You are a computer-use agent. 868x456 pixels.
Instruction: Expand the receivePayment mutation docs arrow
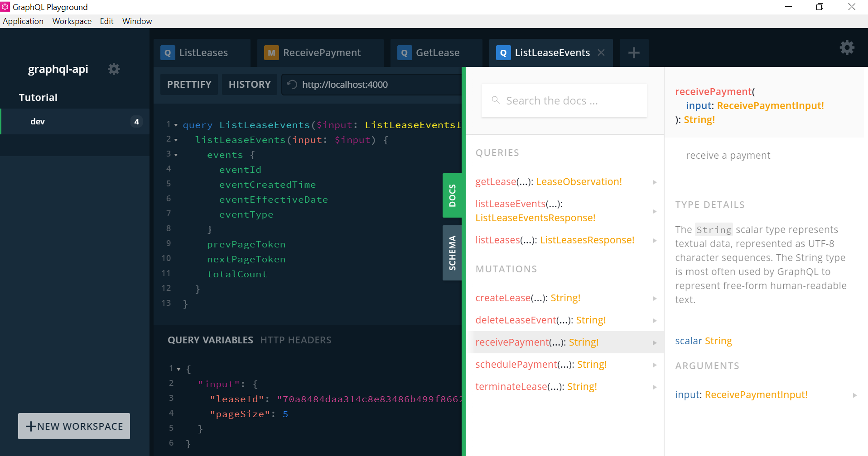click(x=655, y=342)
